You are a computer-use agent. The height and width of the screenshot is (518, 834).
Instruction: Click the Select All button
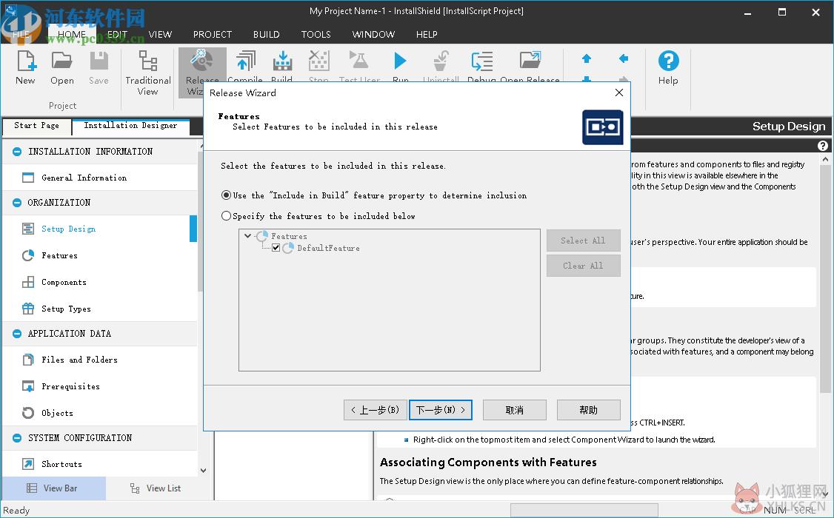(x=584, y=240)
